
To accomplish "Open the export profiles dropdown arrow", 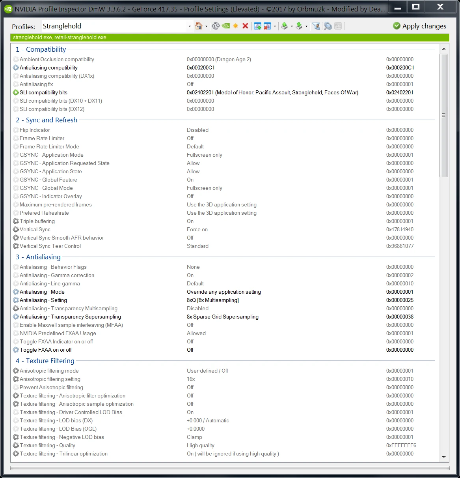I will 292,26.
